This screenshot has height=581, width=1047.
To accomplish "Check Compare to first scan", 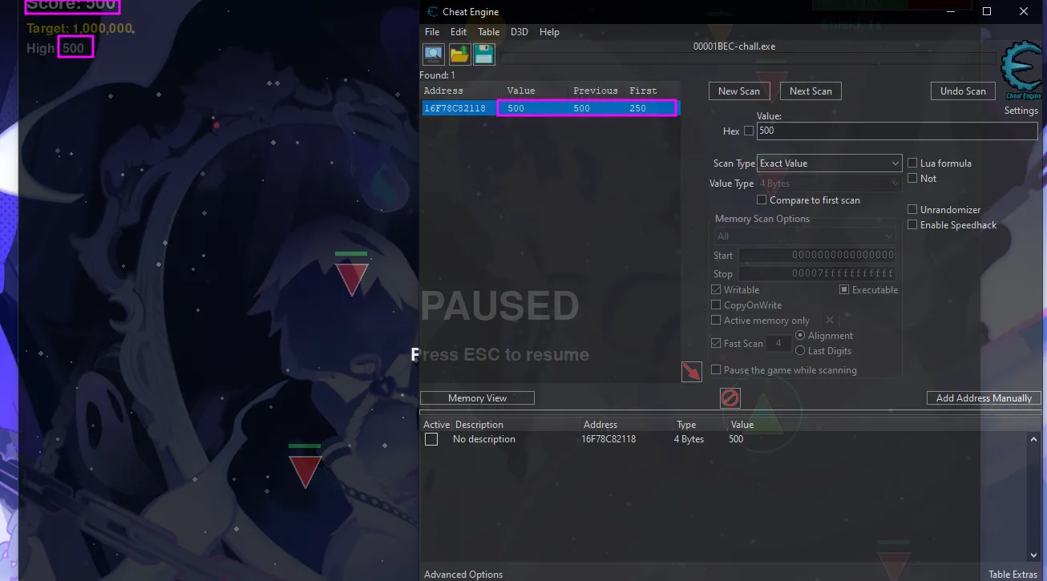I will click(762, 200).
